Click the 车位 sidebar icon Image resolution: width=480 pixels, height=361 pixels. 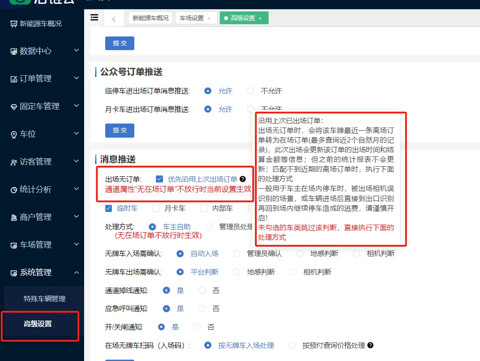click(x=14, y=134)
